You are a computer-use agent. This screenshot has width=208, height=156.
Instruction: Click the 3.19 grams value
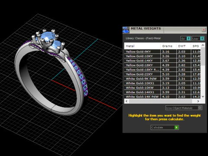pos(166,83)
